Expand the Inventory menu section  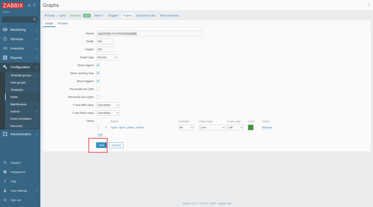pos(36,49)
